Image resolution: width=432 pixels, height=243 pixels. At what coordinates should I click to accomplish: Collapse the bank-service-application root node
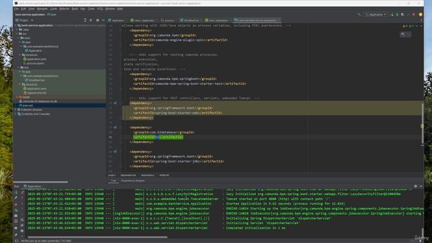point(16,25)
